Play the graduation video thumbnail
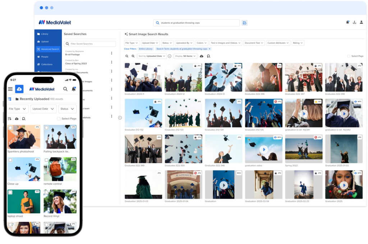This screenshot has height=244, width=368. click(264, 149)
